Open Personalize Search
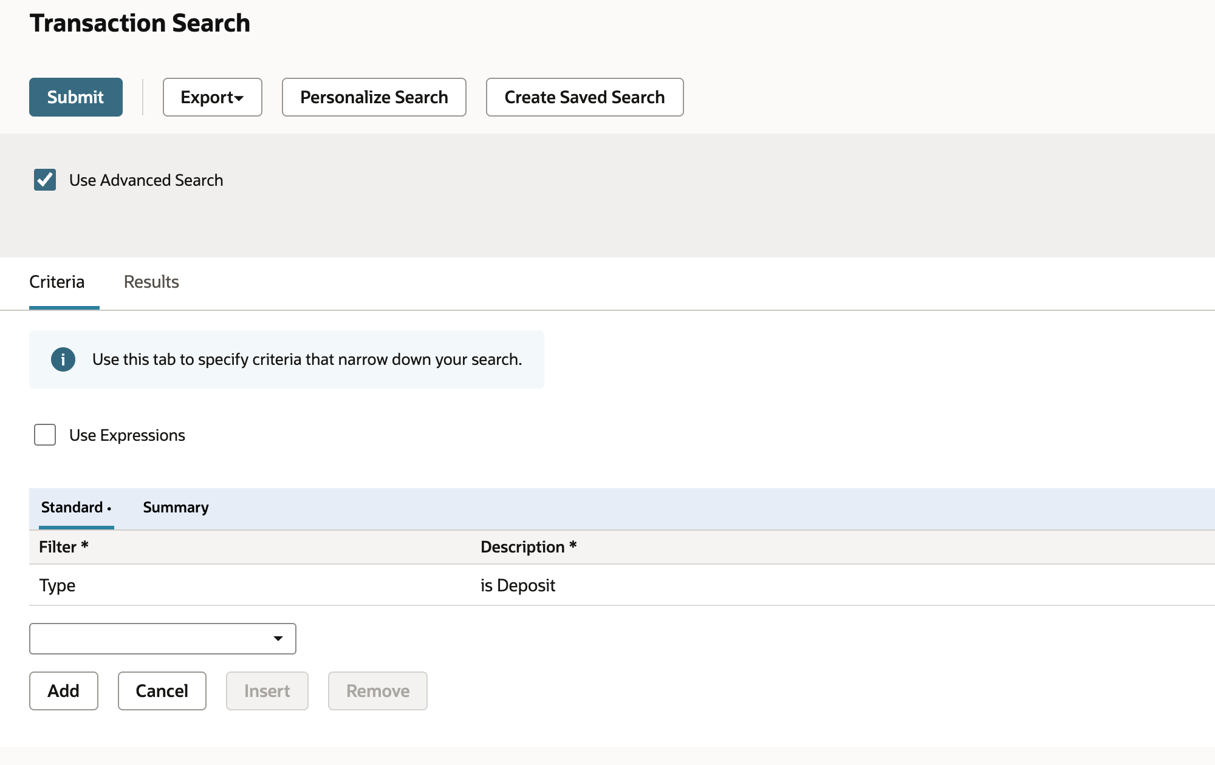Screen dimensions: 1215x765 coord(374,97)
